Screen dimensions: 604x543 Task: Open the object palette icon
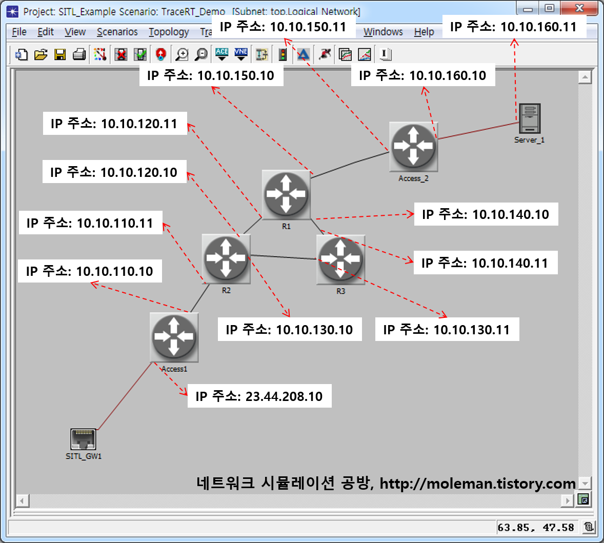click(x=100, y=55)
